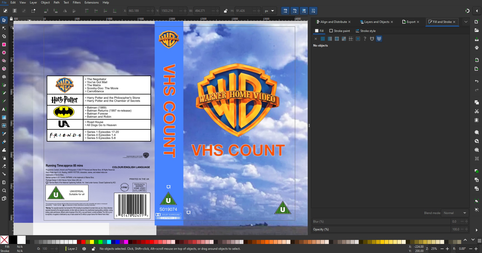Select the Spiral tool

[4, 77]
